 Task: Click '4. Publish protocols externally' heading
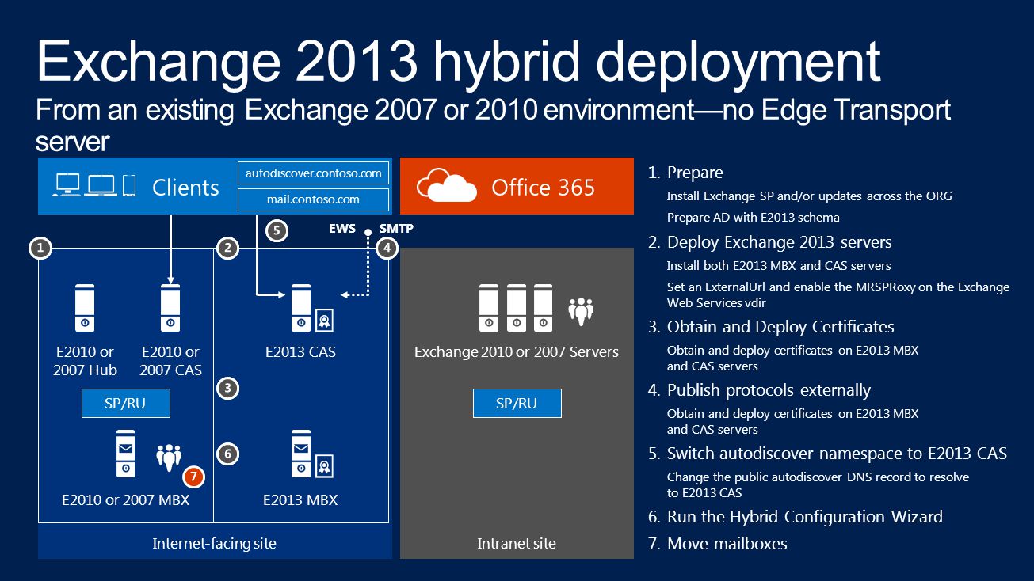tap(759, 390)
